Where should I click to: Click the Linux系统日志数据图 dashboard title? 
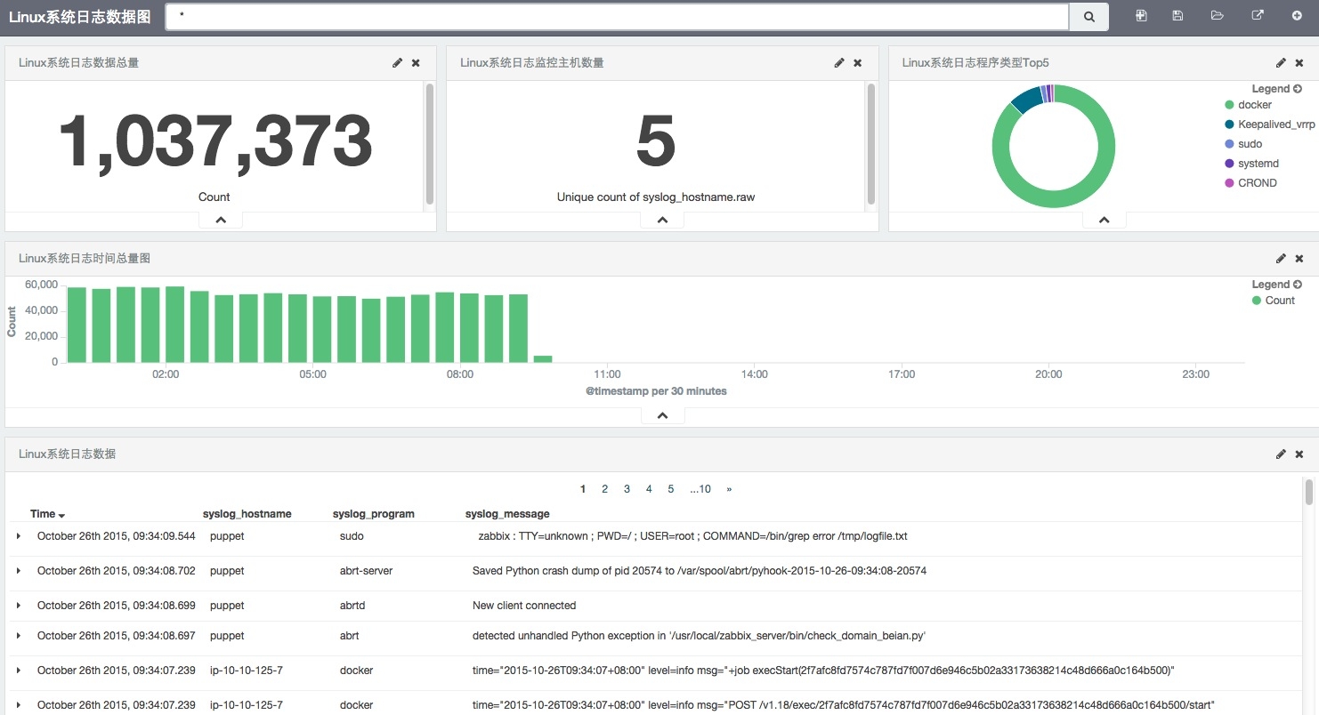tap(80, 17)
